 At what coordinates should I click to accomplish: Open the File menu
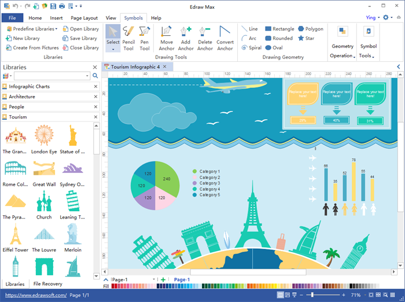(x=12, y=18)
